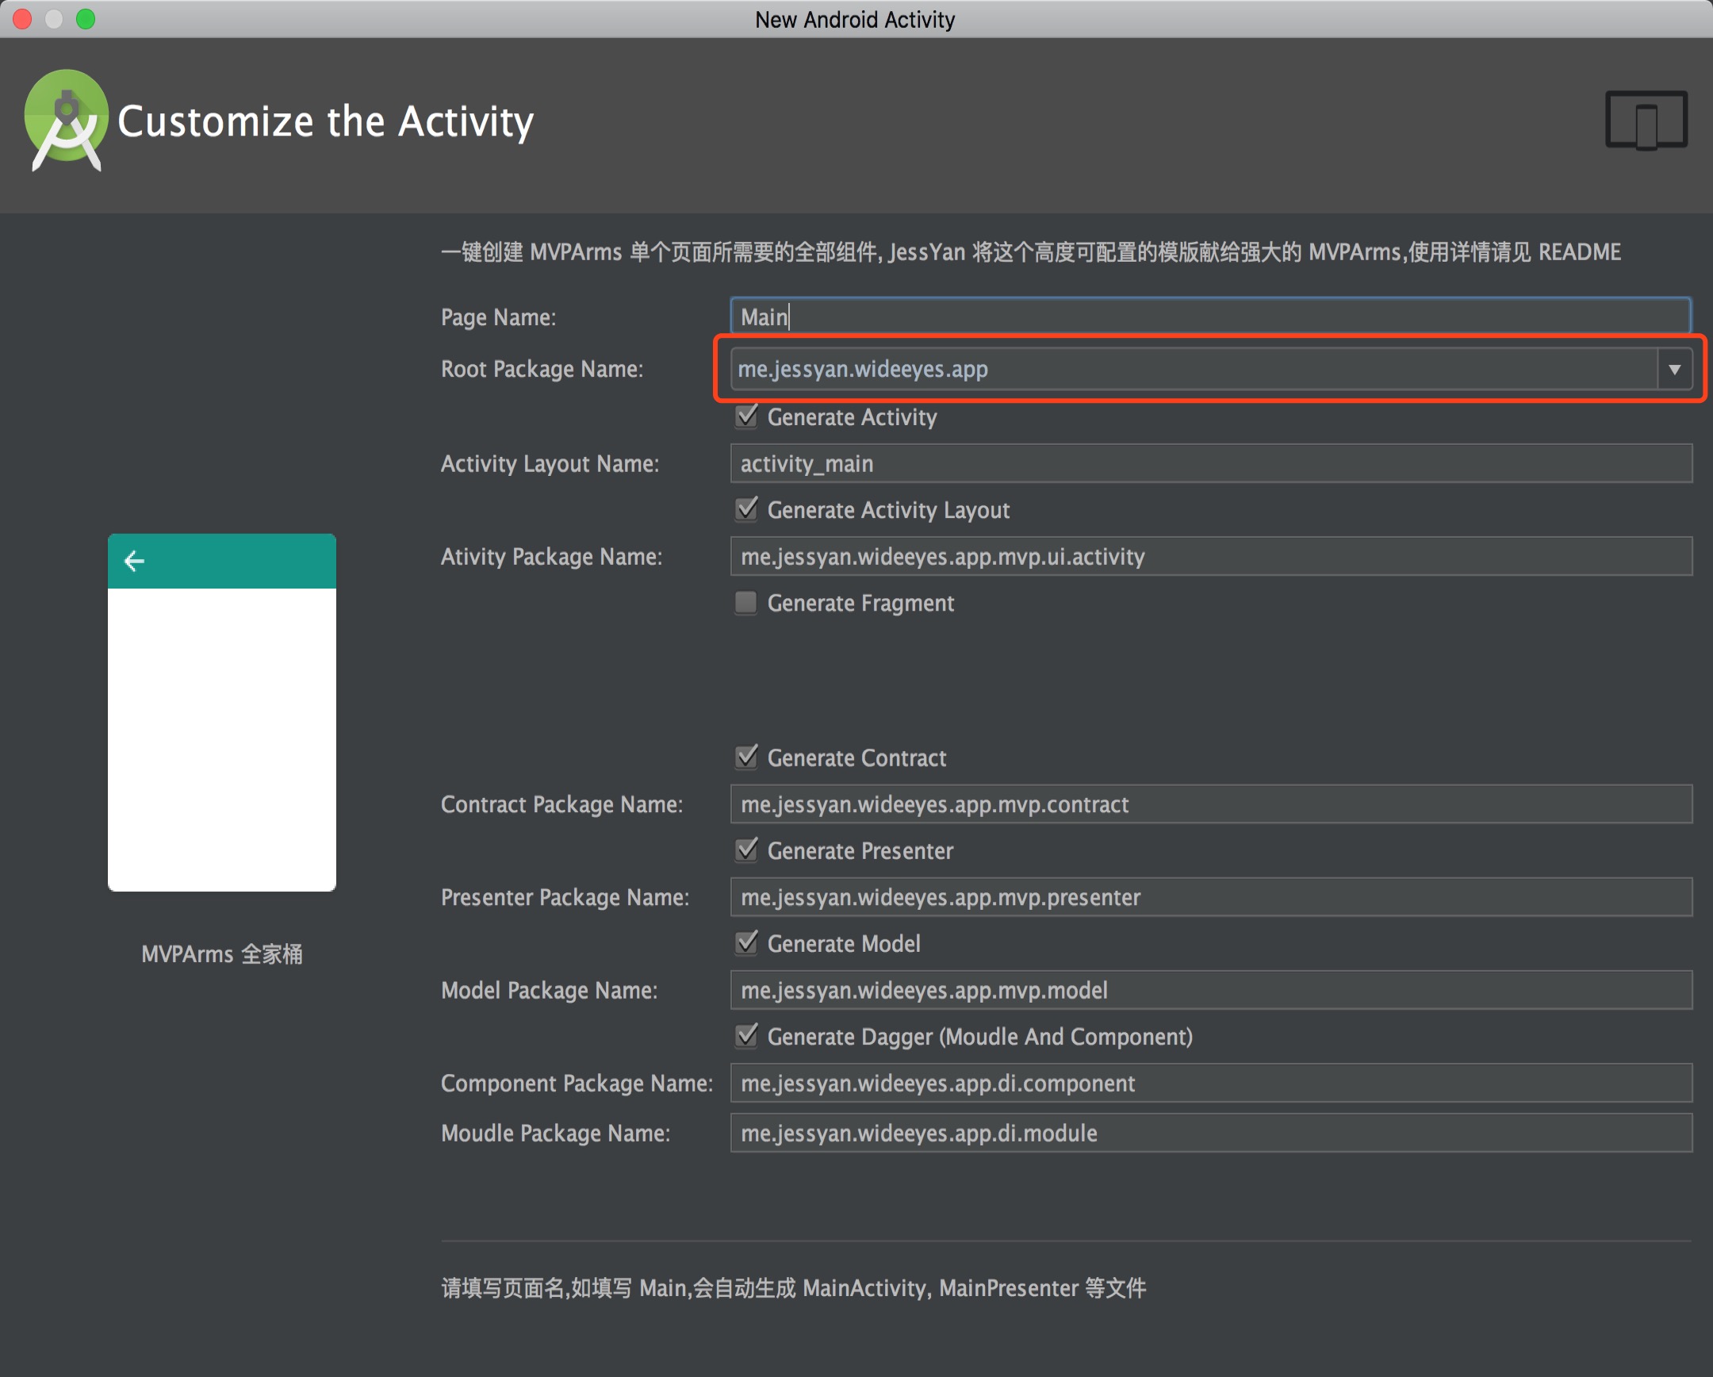Click the MVPArms template preview thumbnail
This screenshot has height=1377, width=1713.
222,739
